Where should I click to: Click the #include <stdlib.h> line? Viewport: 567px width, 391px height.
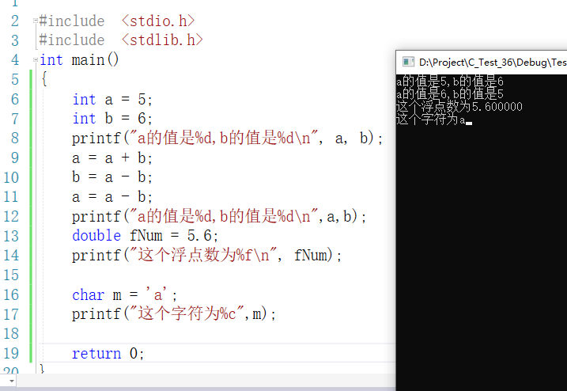[x=121, y=40]
